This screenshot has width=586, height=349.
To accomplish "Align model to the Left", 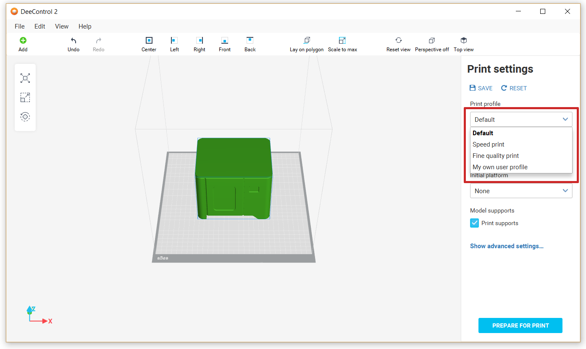I will (174, 41).
